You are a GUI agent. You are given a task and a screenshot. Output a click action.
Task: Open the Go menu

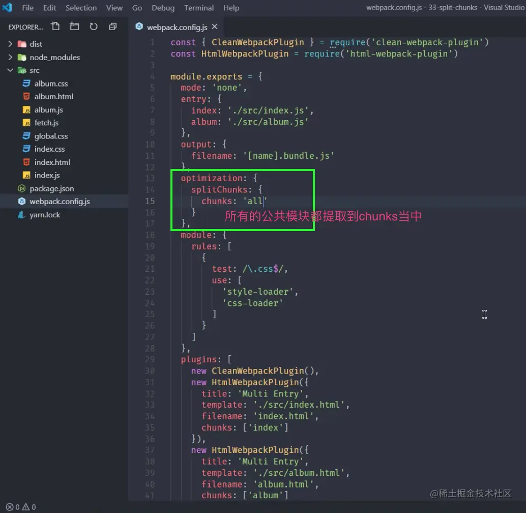pyautogui.click(x=137, y=8)
